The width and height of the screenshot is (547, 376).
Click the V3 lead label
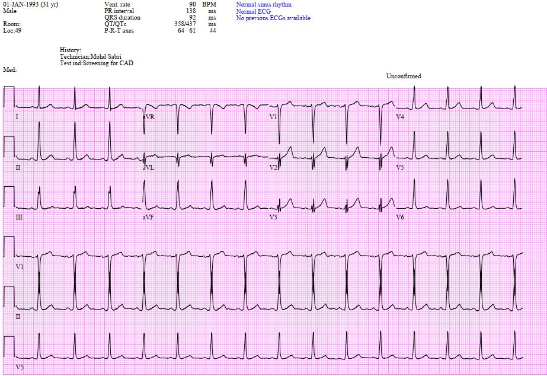click(x=273, y=217)
